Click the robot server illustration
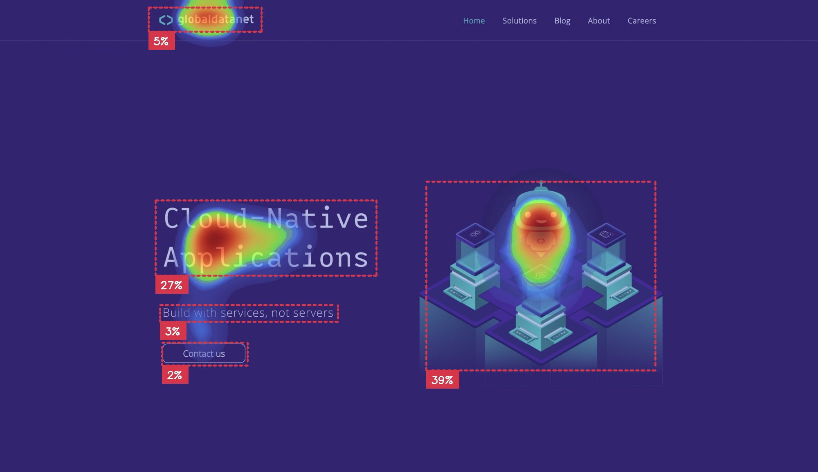818x472 pixels. click(541, 282)
